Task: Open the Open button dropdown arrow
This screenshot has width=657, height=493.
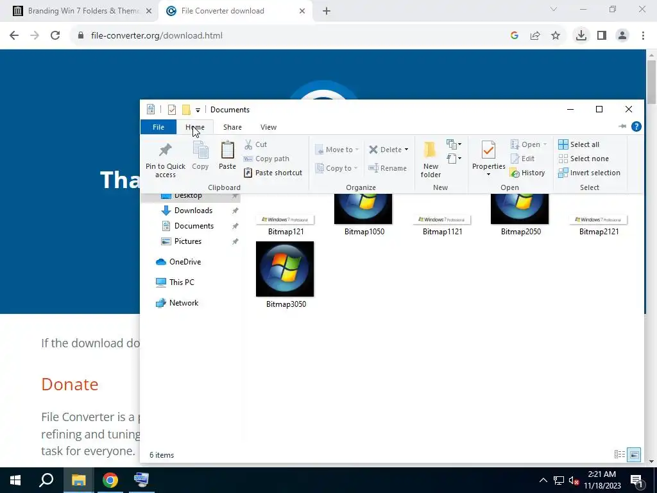Action: [545, 144]
